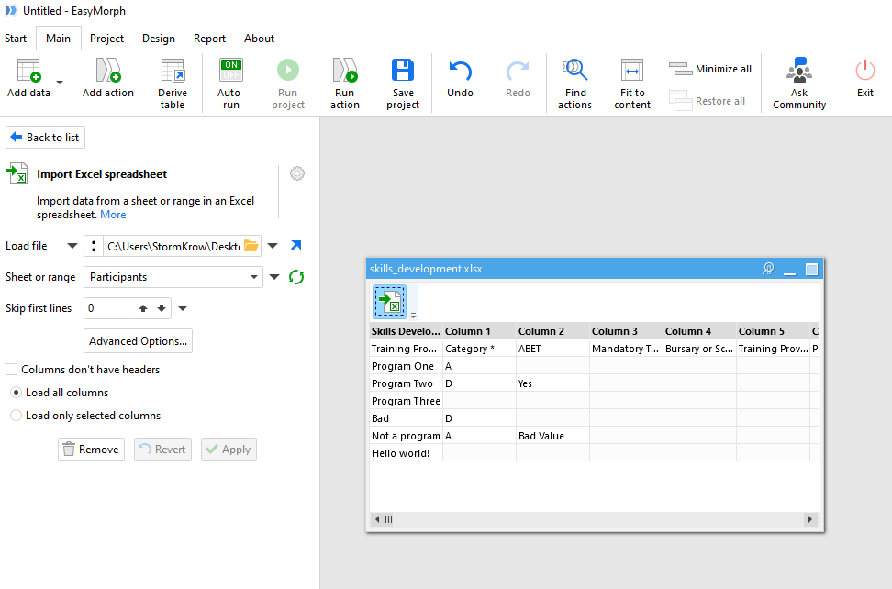Open dropdown arrow next to Skip first lines
892x589 pixels.
pos(183,308)
